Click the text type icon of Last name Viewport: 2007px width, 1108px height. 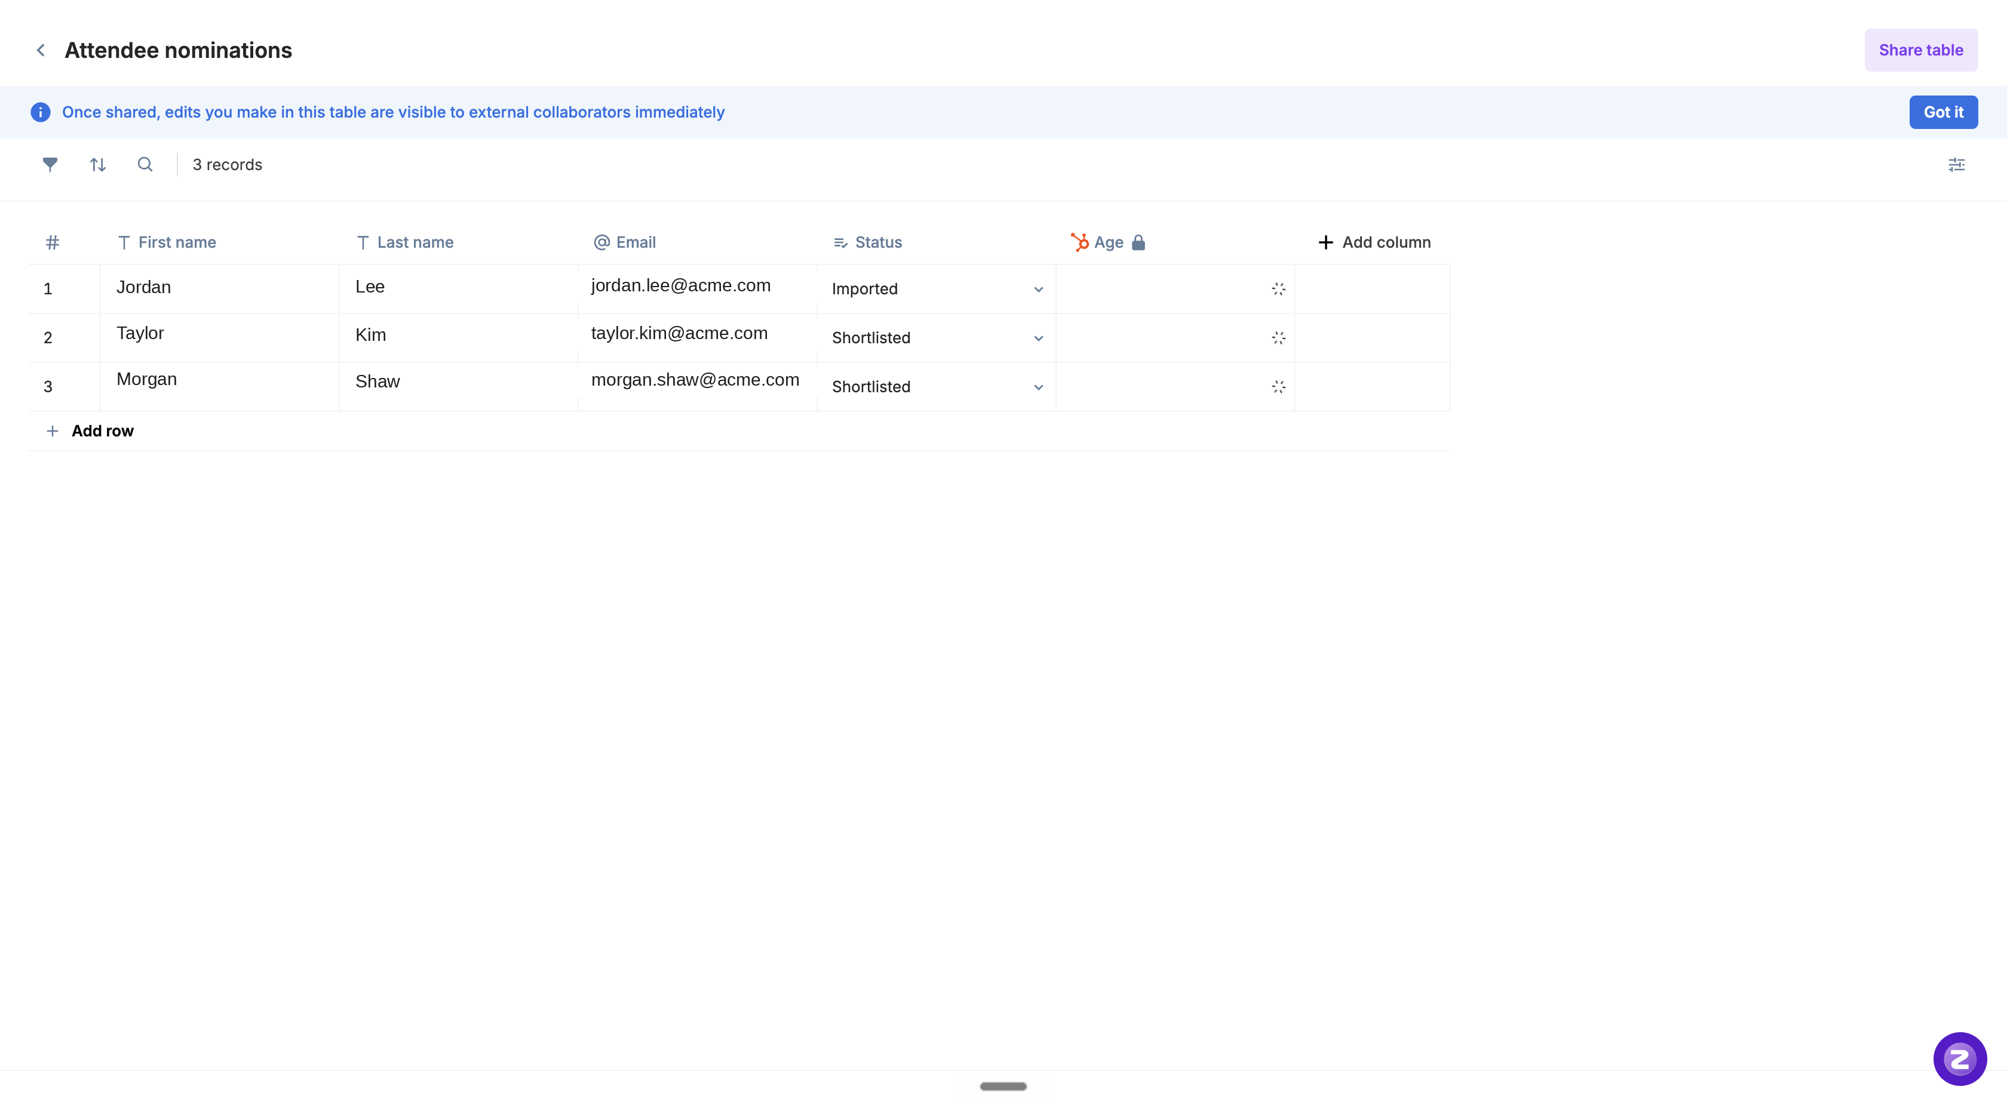363,242
